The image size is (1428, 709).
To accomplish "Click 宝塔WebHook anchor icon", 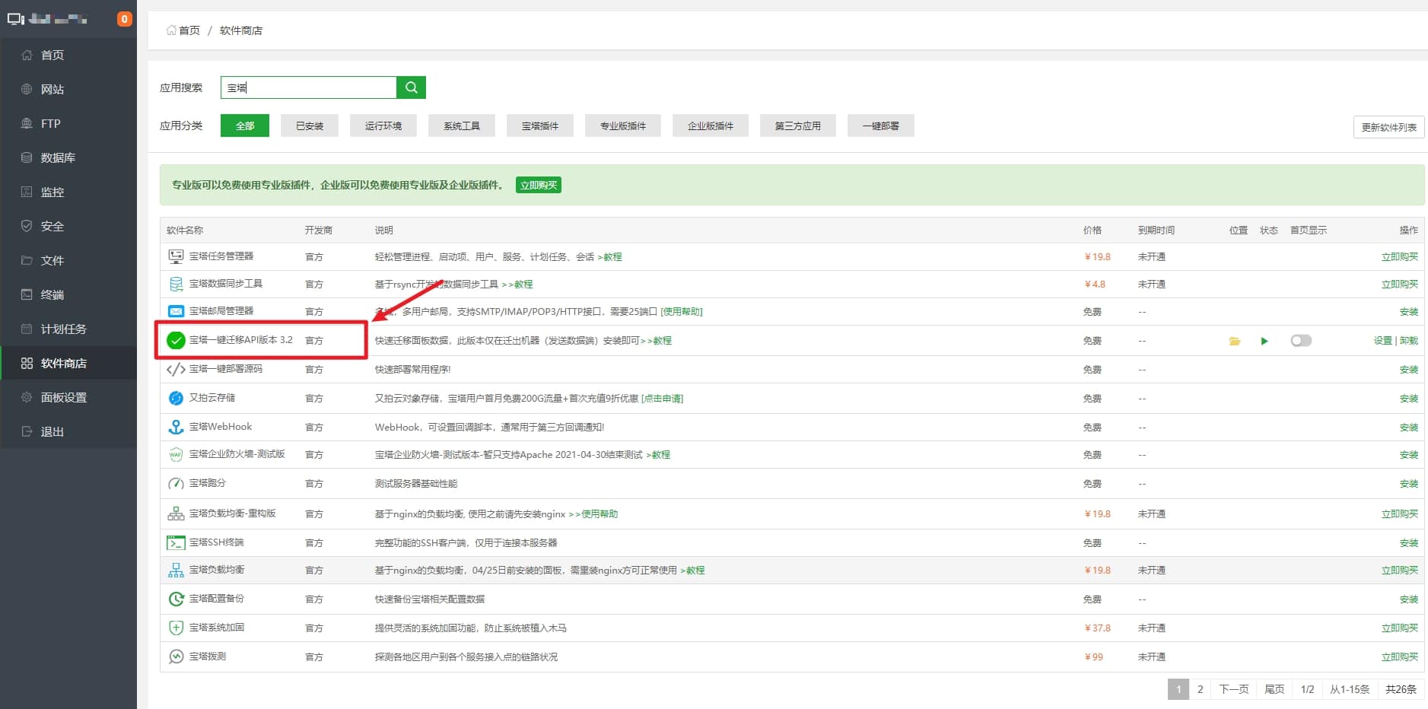I will click(x=176, y=427).
